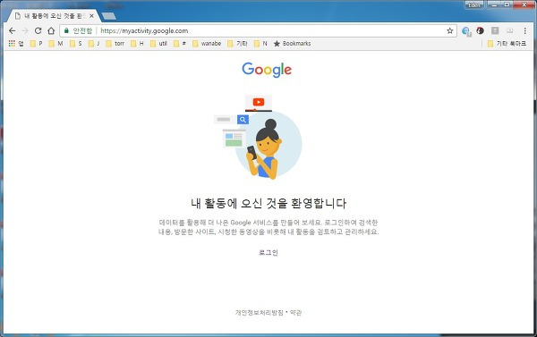
Task: Bookmark this page with the star
Action: point(450,30)
